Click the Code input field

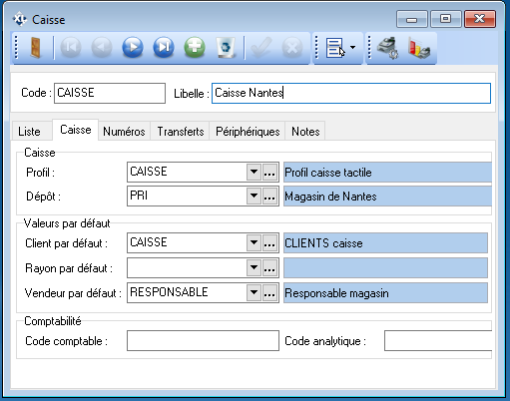point(110,93)
